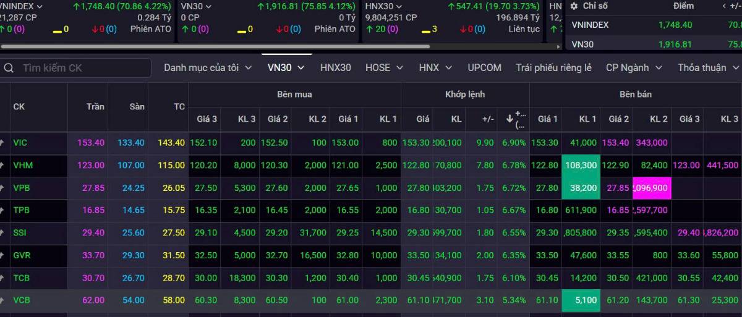
Task: Click the search magnifier icon
Action: click(9, 68)
